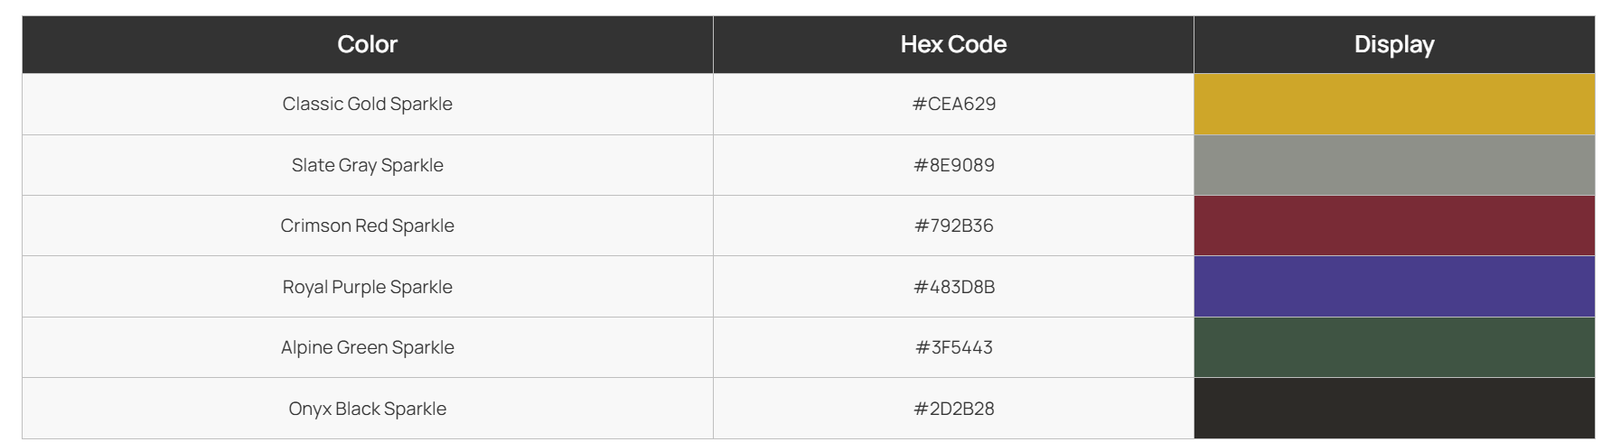
Task: Click the Onyx Black Sparkle swatch
Action: [1394, 409]
